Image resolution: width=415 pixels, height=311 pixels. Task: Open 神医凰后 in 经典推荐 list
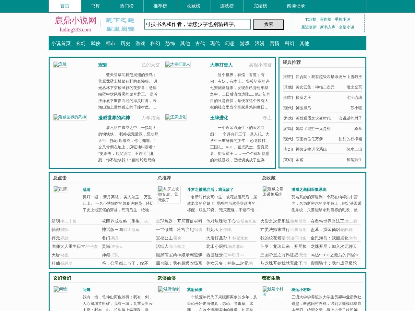coord(303,108)
